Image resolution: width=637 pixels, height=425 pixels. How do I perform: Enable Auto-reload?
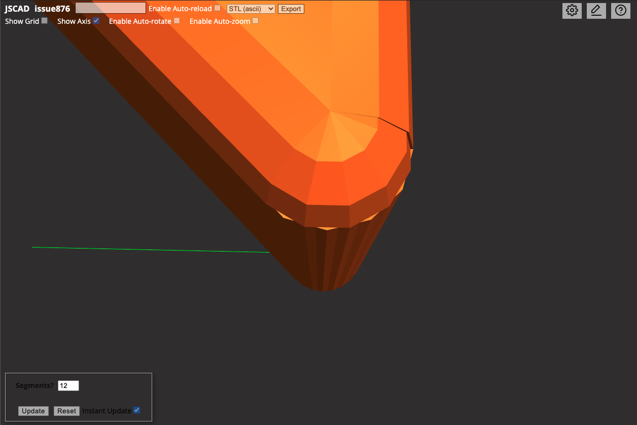217,8
